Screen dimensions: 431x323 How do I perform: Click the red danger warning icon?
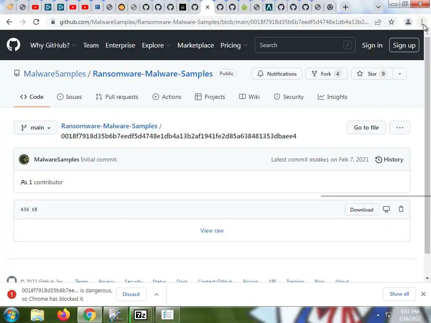pos(11,294)
